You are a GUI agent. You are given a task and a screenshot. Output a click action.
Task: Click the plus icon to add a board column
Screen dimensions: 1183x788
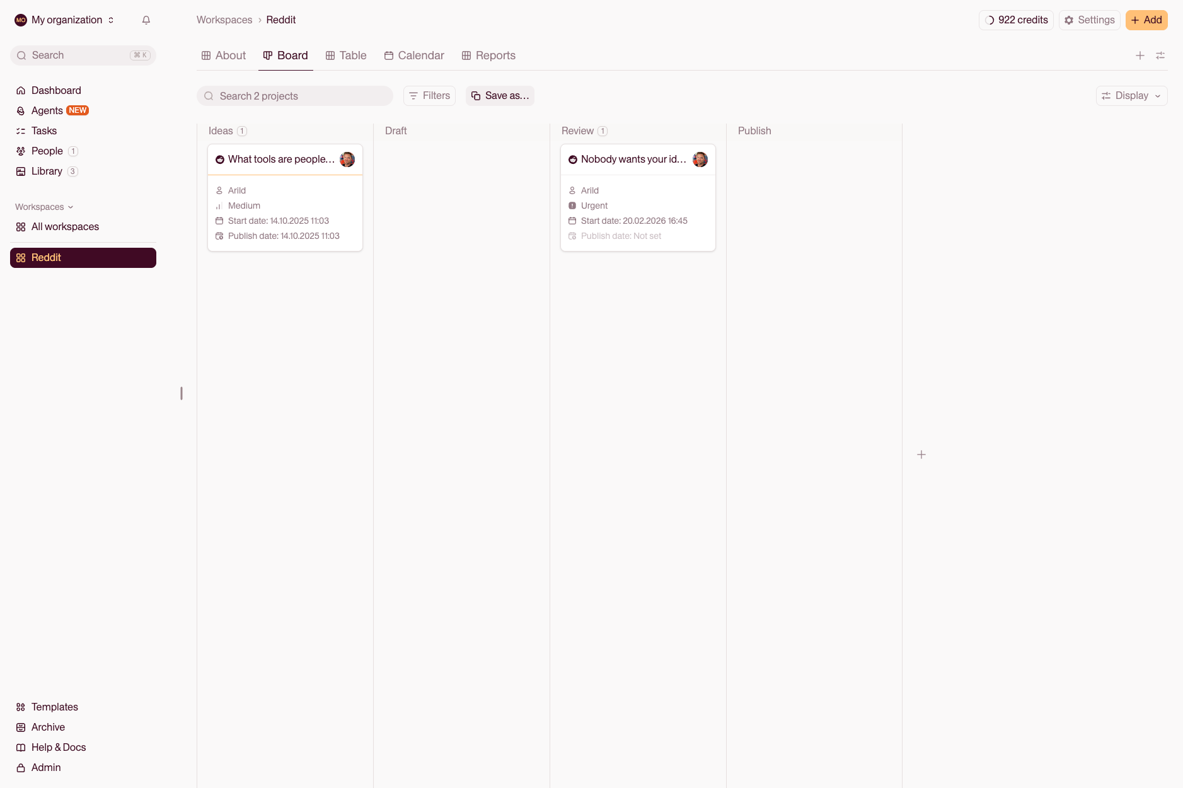coord(1140,55)
